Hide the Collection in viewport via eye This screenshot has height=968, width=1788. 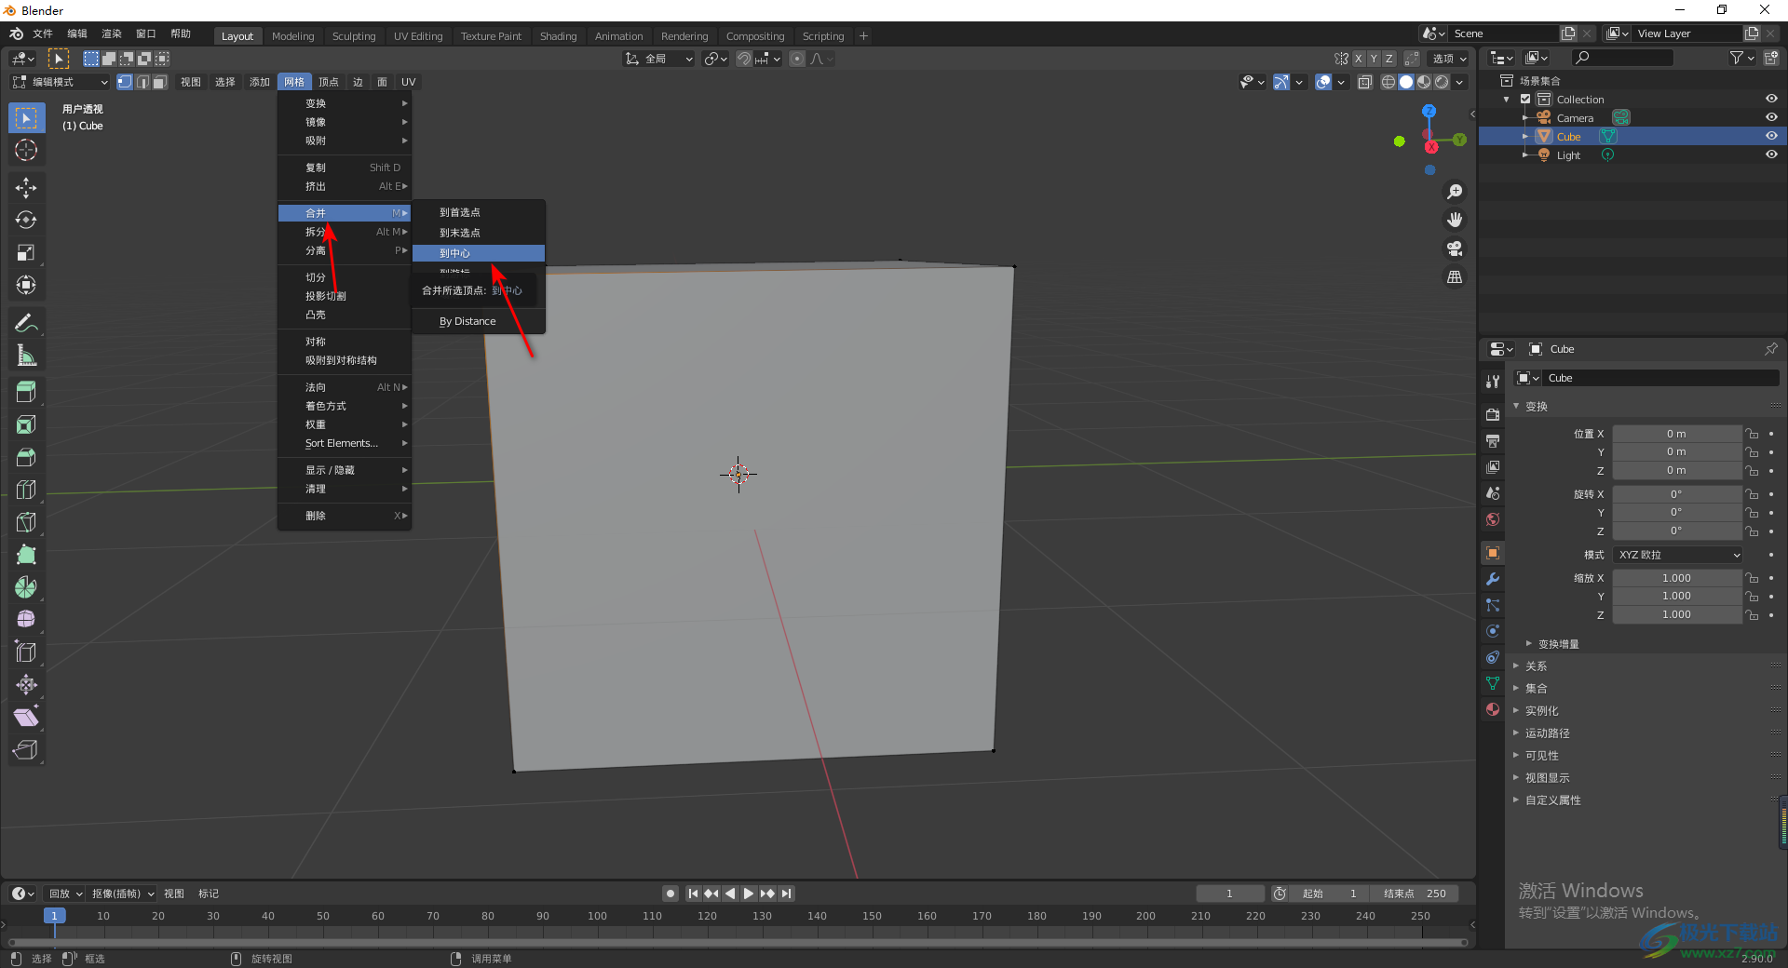pos(1771,99)
